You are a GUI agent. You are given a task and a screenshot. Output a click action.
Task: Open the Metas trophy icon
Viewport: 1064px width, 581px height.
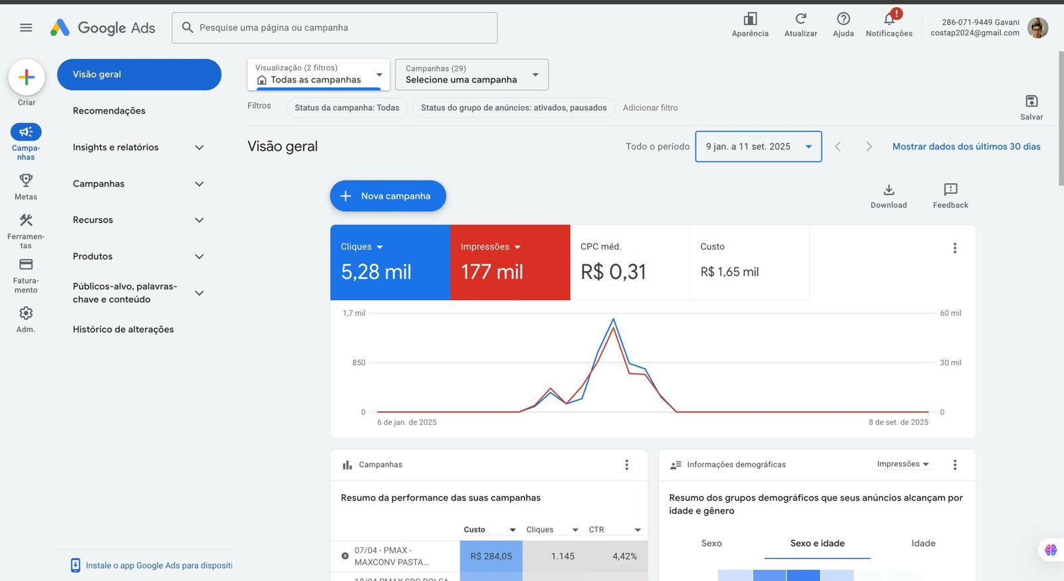point(26,181)
